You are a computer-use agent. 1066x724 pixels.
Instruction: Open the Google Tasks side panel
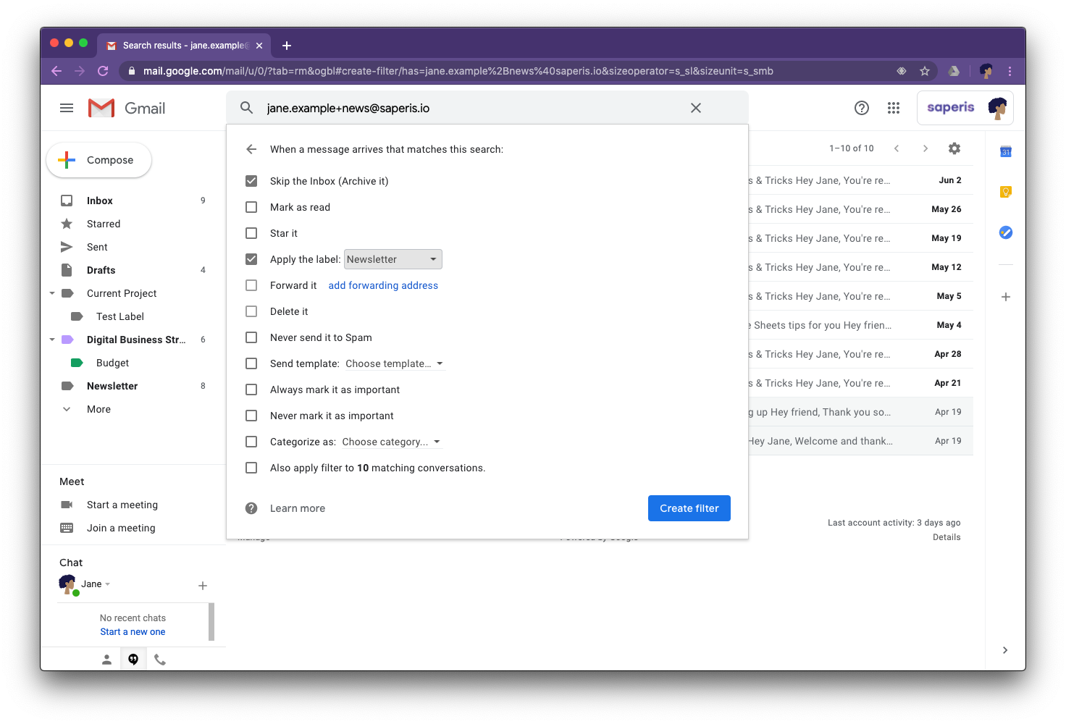1006,232
